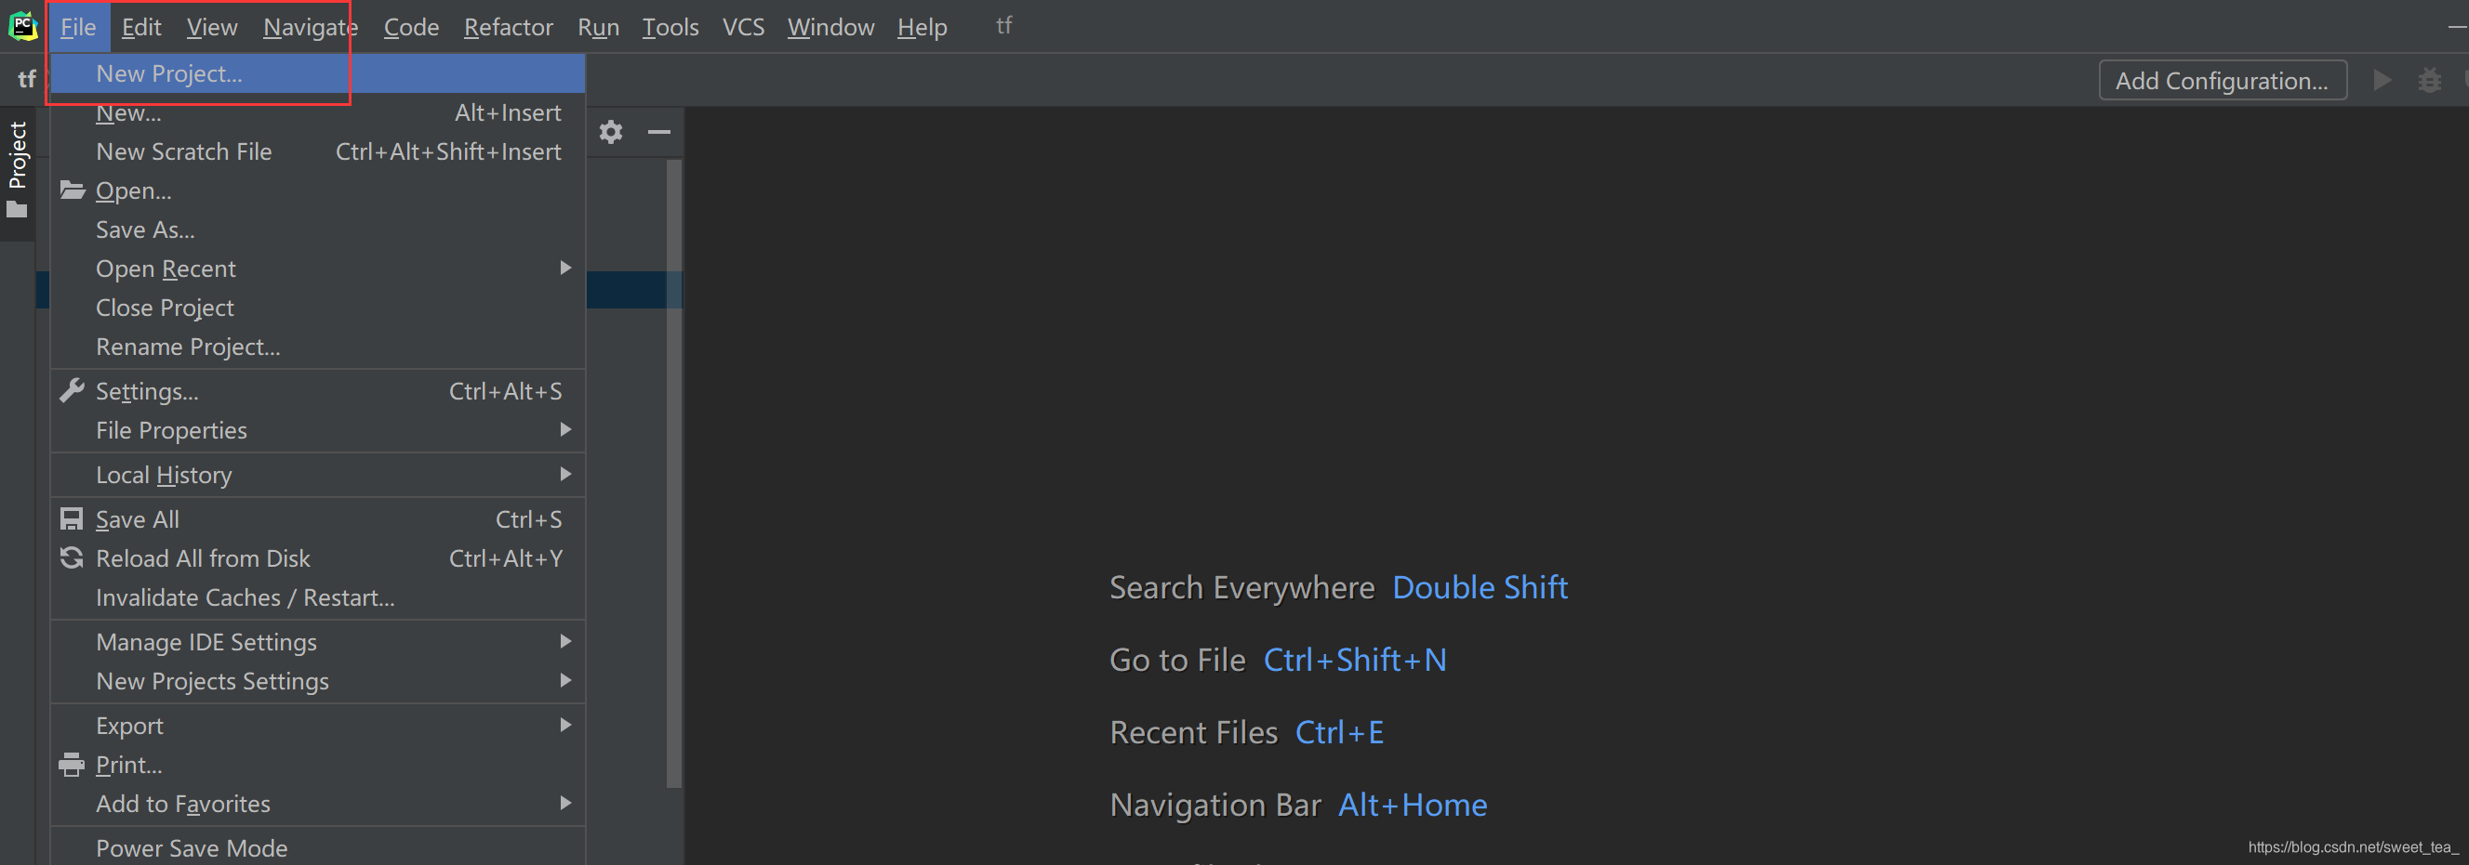Choose Reload All from Disk

317,557
